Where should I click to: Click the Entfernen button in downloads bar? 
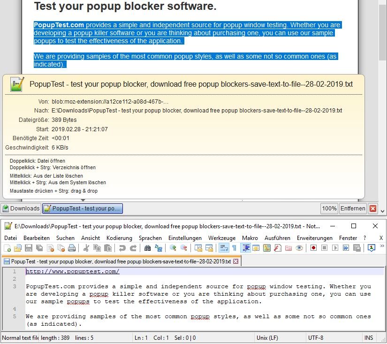coord(352,209)
